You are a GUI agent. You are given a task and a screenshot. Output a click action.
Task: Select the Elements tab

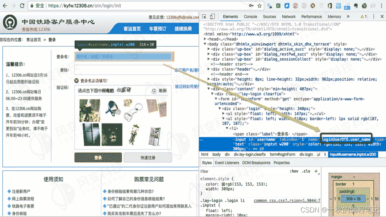230,17
